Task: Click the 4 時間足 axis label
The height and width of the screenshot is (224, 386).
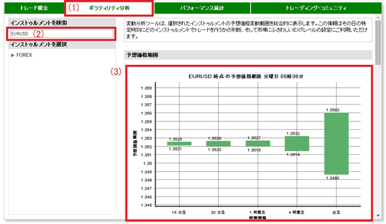Action: (297, 212)
